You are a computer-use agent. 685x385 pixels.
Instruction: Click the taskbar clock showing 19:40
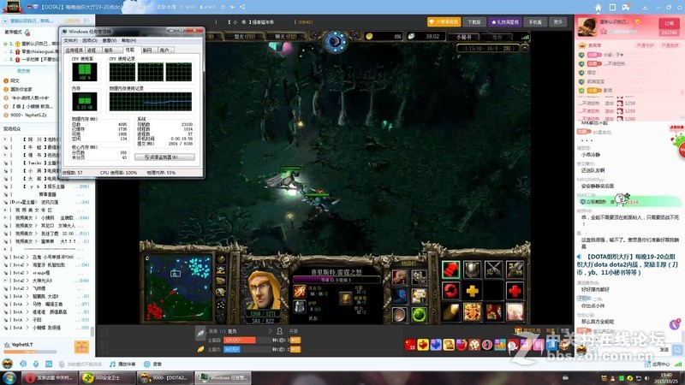click(x=667, y=378)
